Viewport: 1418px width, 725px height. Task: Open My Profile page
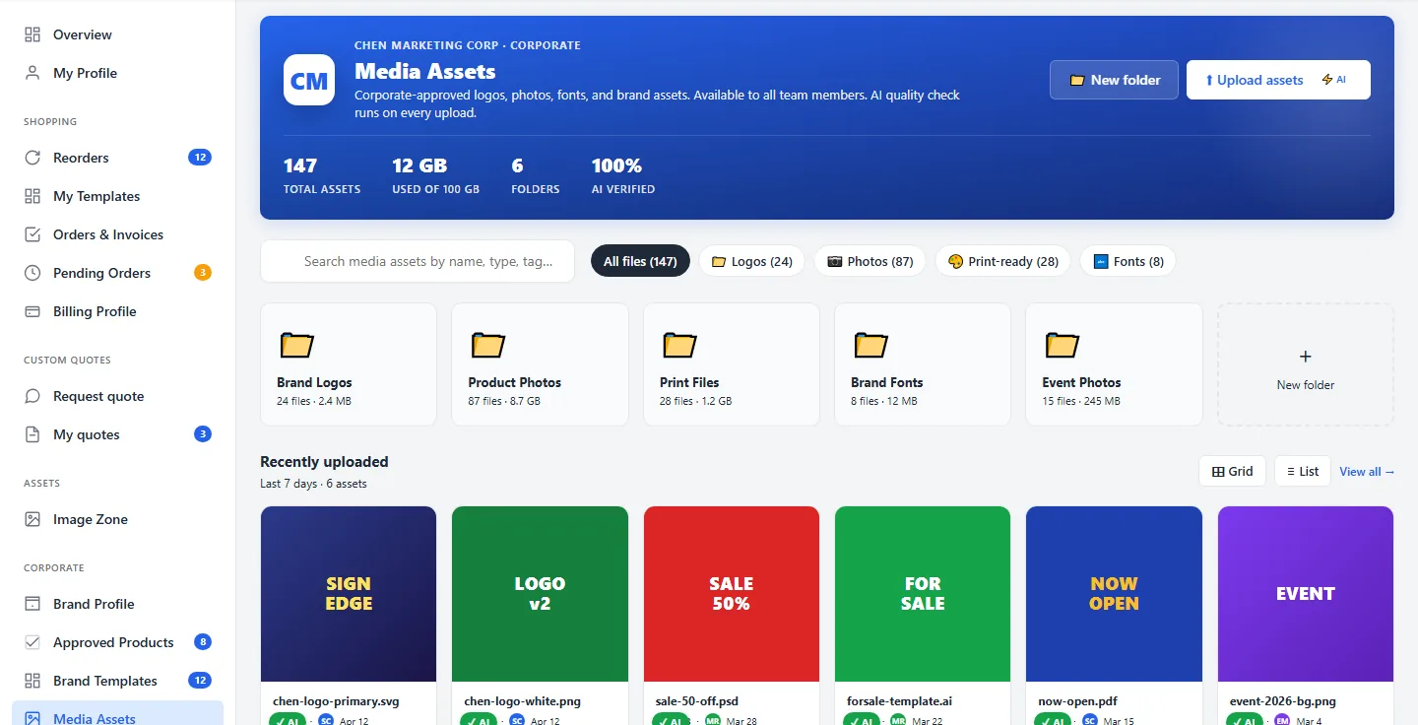118,73
